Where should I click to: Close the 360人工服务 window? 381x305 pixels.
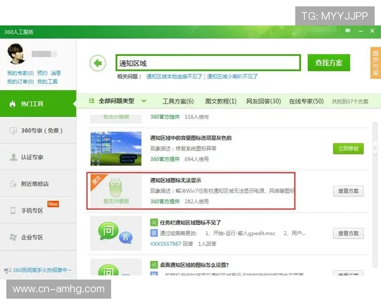pos(372,31)
